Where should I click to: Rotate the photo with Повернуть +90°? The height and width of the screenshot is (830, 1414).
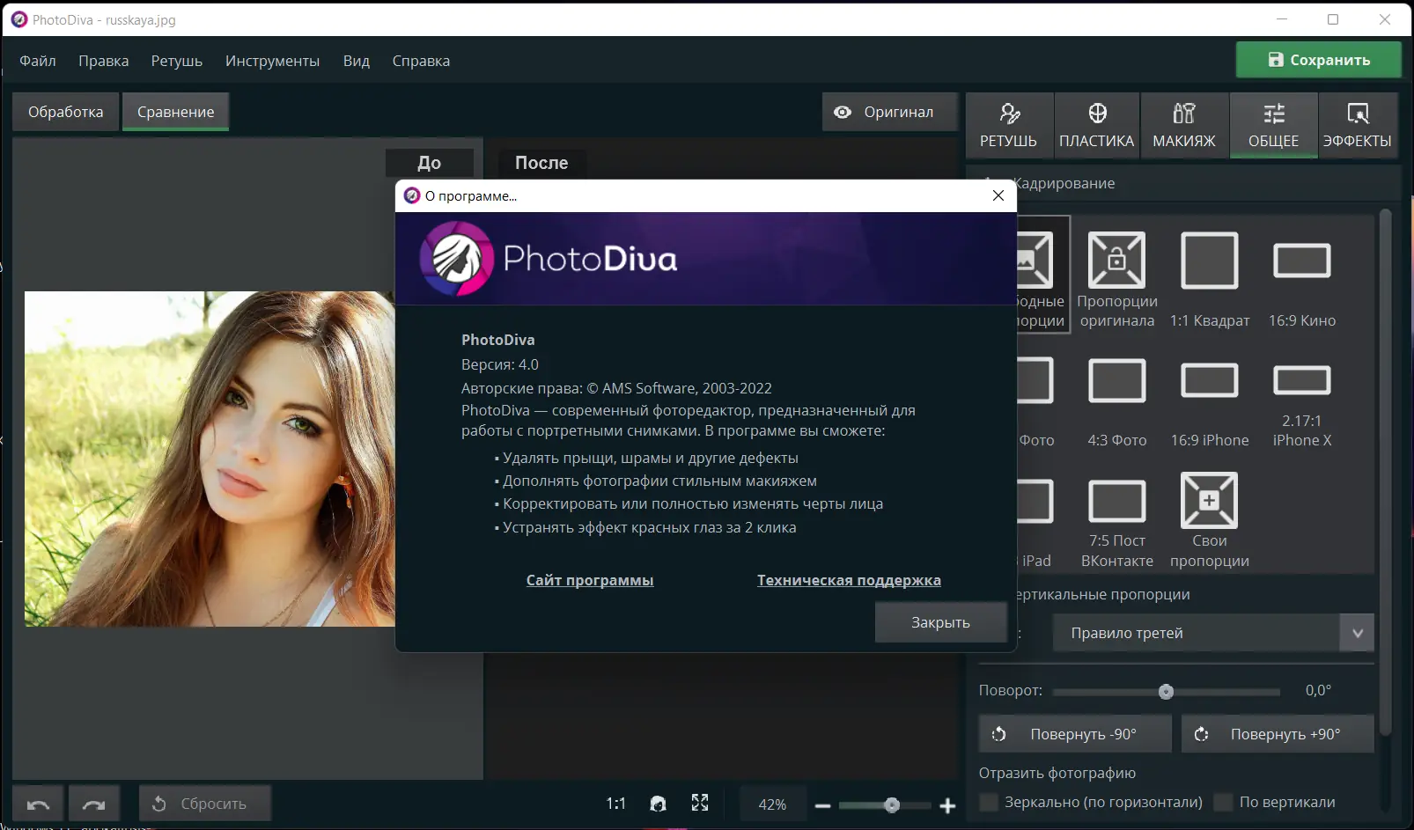click(1278, 734)
